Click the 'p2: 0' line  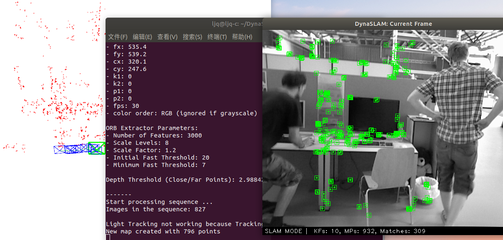119,98
